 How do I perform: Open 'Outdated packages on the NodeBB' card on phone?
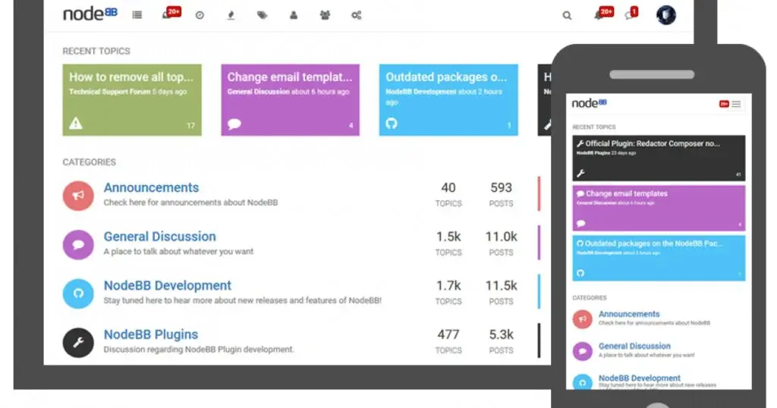tap(659, 258)
